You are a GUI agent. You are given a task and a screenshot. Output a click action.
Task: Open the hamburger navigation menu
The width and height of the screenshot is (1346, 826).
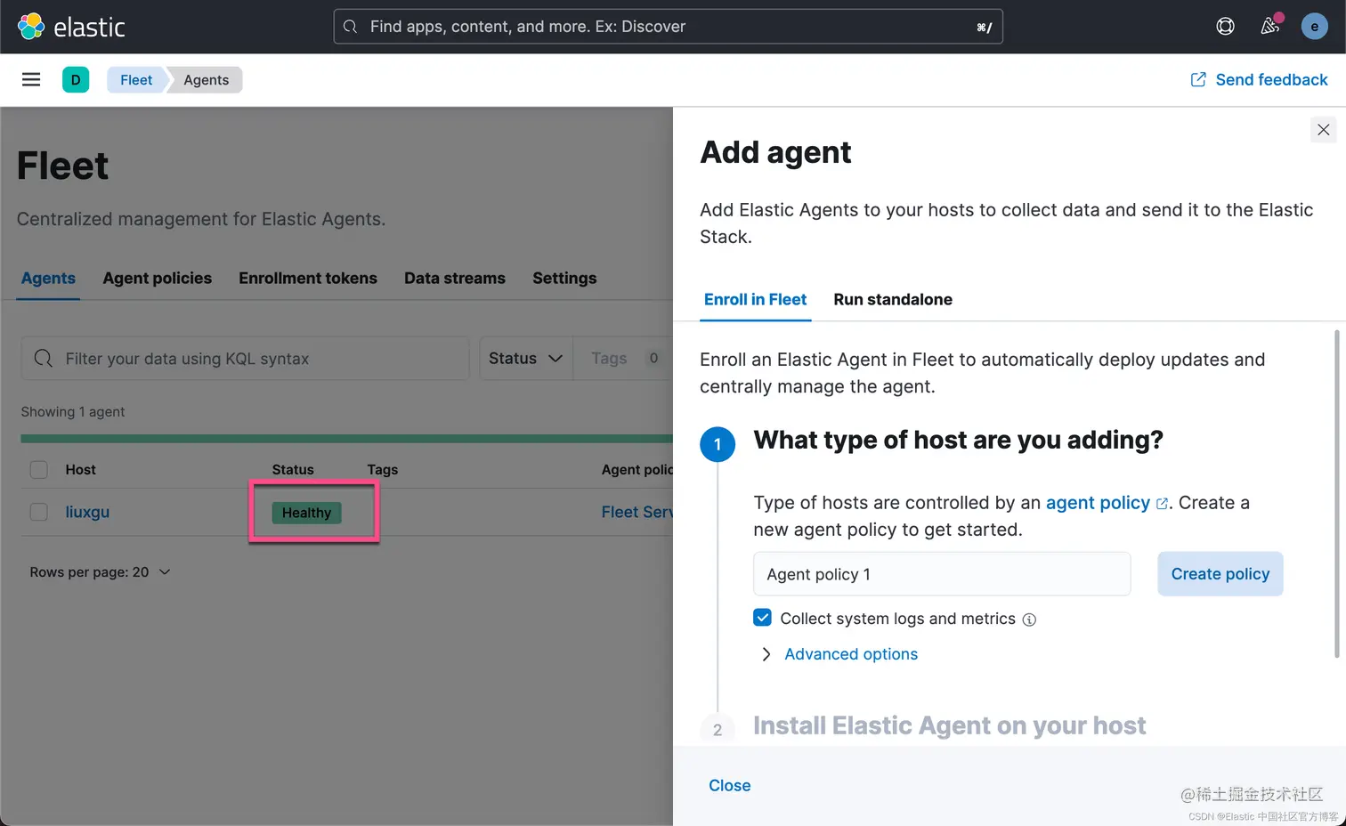pyautogui.click(x=31, y=79)
